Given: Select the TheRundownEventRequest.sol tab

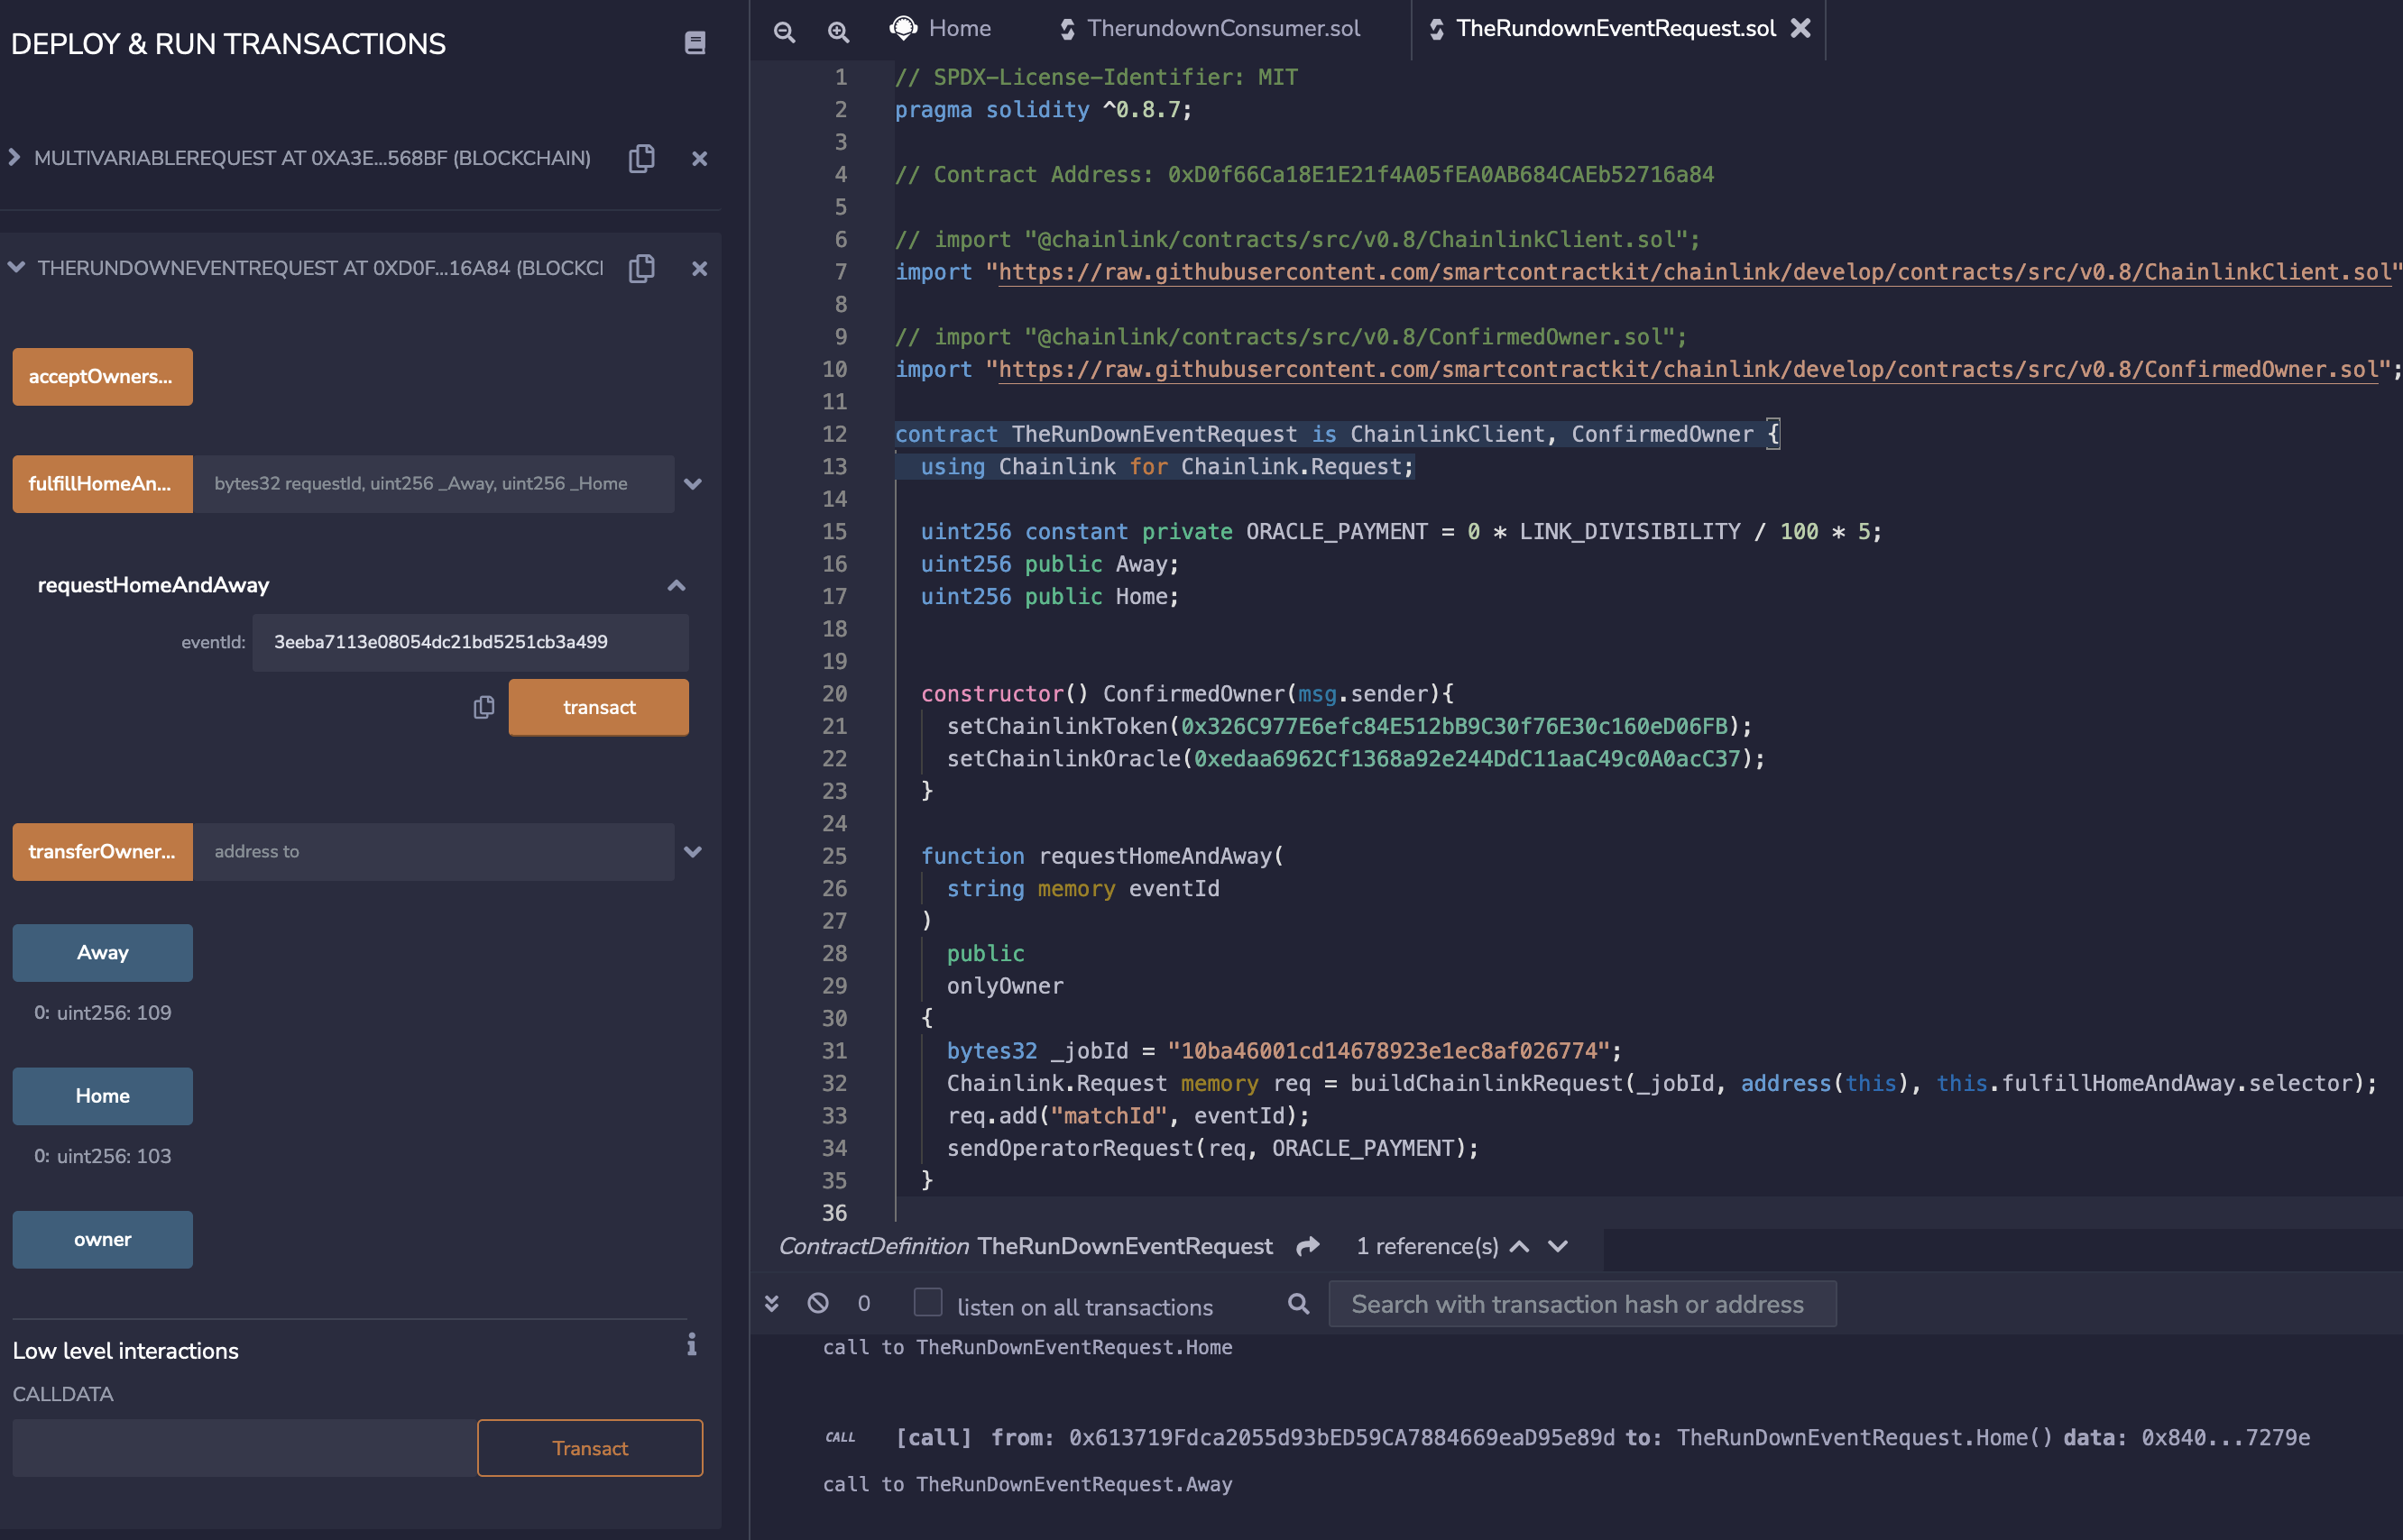Looking at the screenshot, I should click(x=1613, y=26).
